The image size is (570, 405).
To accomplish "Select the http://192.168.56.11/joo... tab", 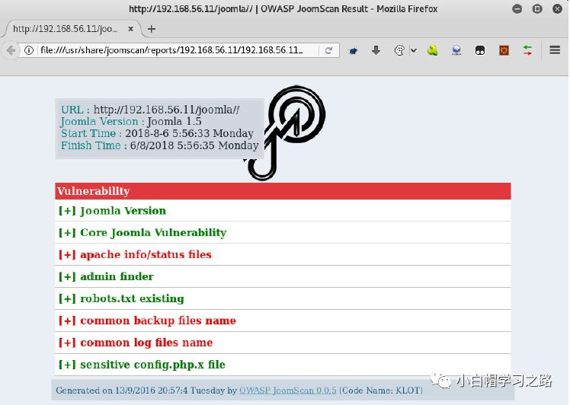I will pyautogui.click(x=72, y=29).
